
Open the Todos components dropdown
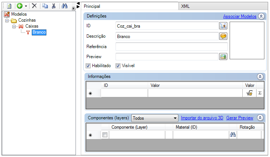click(x=155, y=118)
